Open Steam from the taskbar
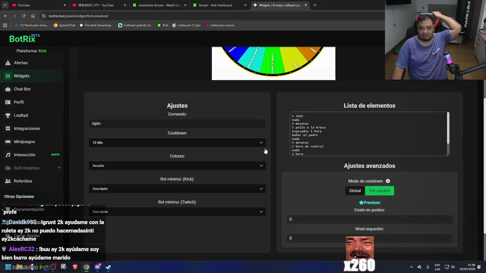This screenshot has width=486, height=273. coord(108,267)
